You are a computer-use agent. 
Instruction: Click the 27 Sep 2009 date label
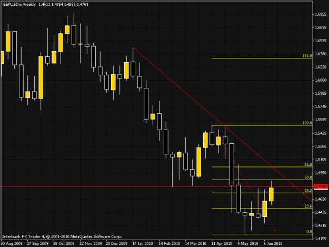[x=38, y=244]
